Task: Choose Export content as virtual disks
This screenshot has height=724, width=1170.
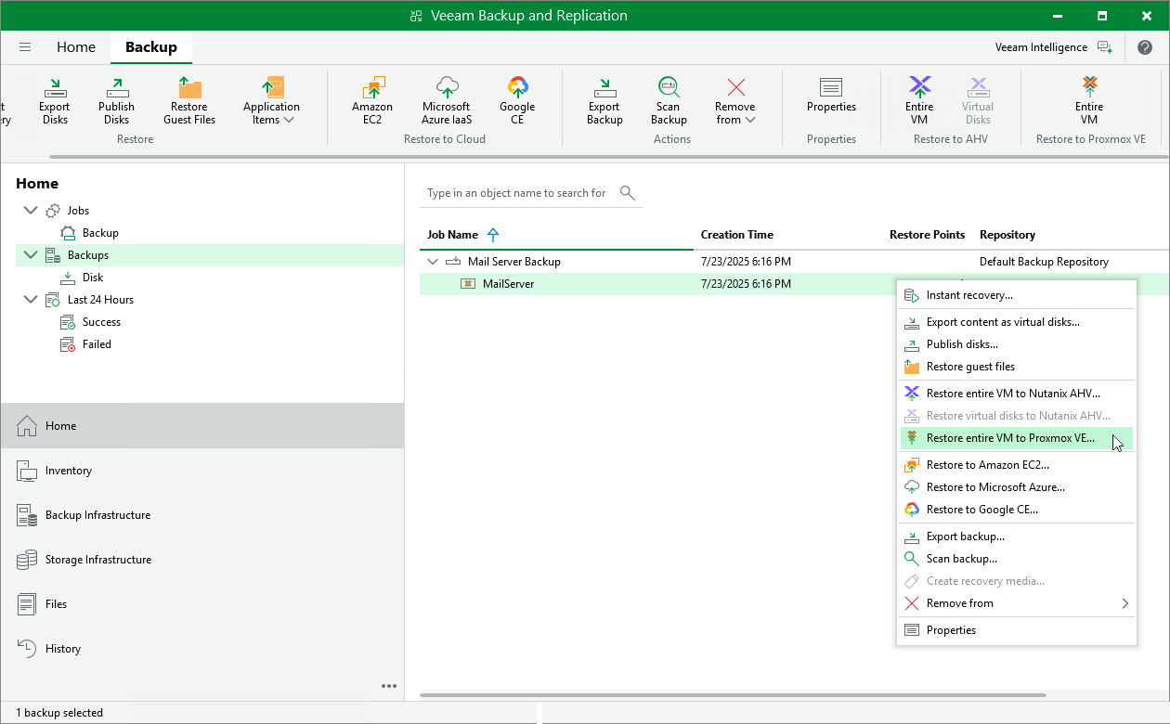Action: pyautogui.click(x=1017, y=322)
